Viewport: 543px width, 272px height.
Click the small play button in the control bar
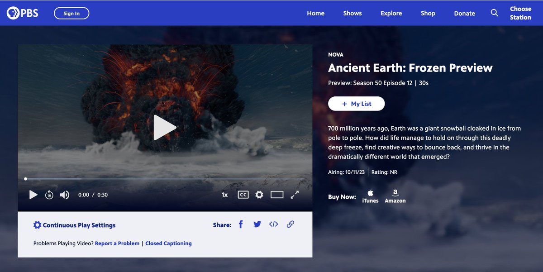click(33, 195)
